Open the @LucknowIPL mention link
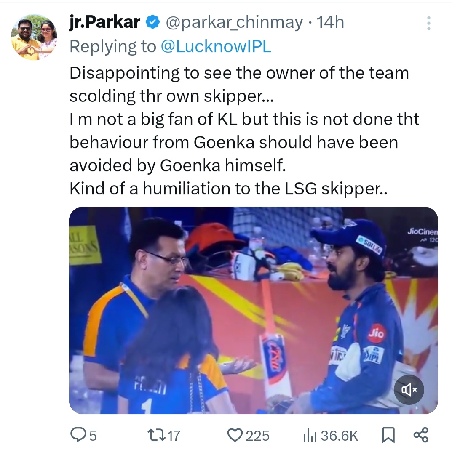 pos(216,47)
